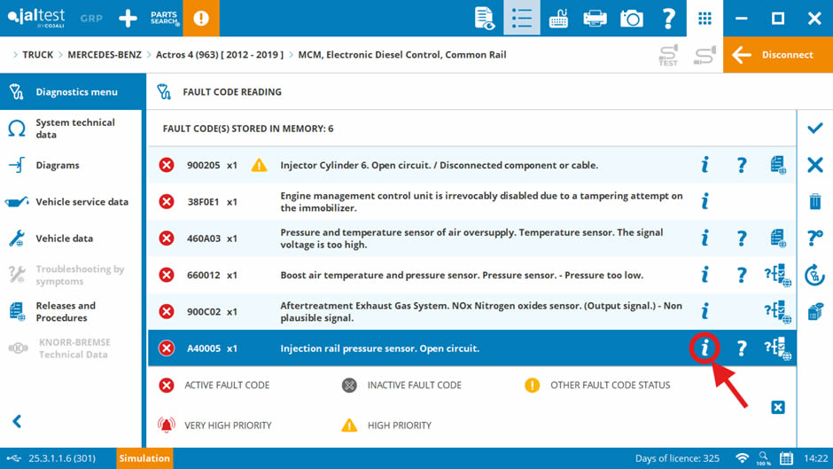Screen dimensions: 833x469
Task: Open help question mark in the top bar
Action: [668, 18]
